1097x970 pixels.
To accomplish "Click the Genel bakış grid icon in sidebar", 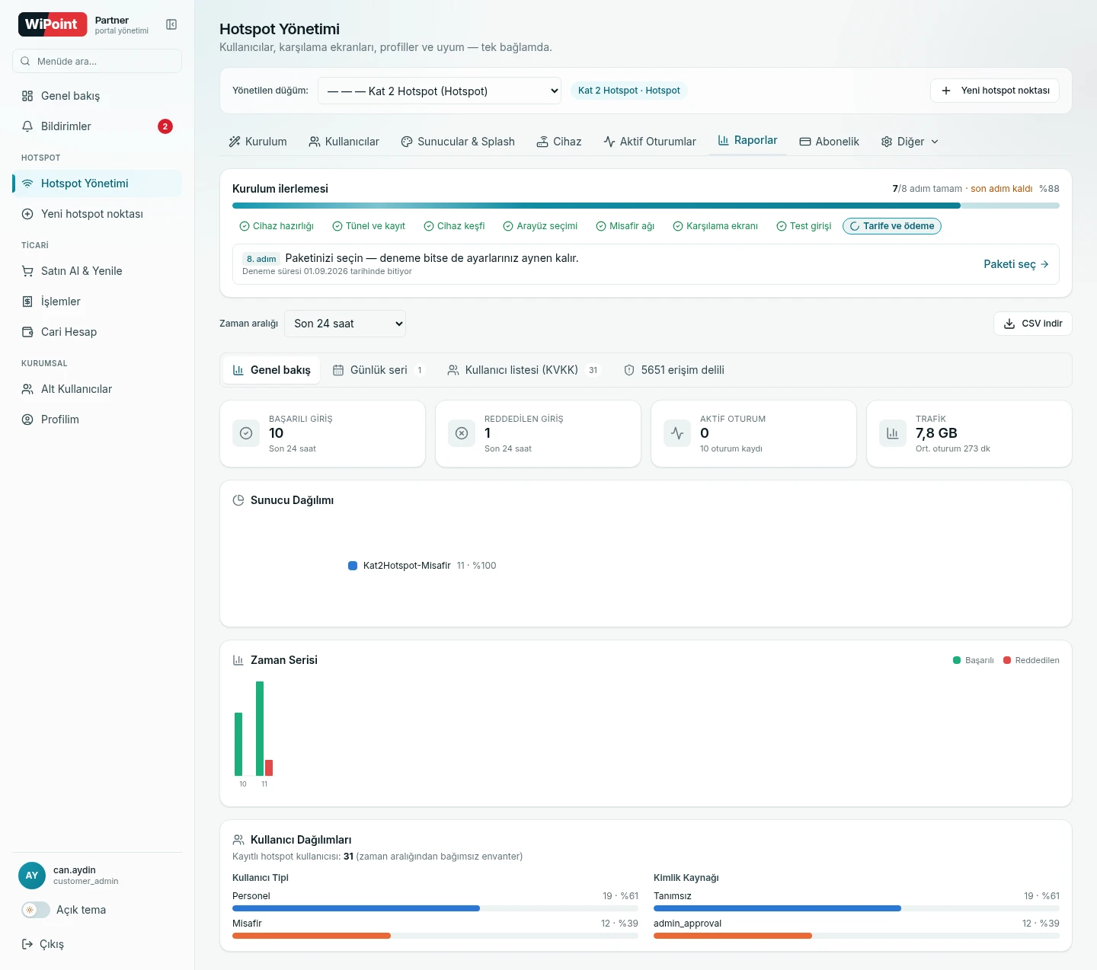I will 27,96.
